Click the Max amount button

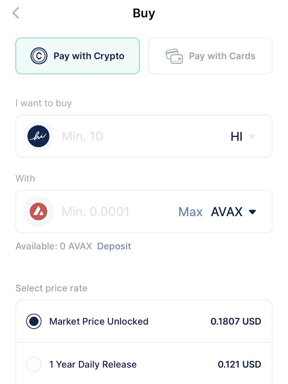(x=190, y=212)
